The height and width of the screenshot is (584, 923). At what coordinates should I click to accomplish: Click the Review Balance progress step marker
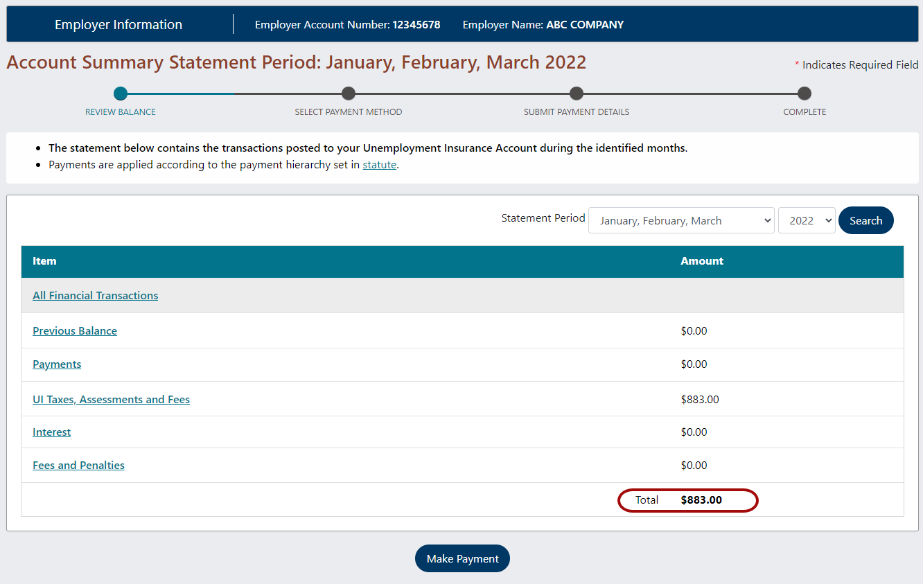[121, 93]
